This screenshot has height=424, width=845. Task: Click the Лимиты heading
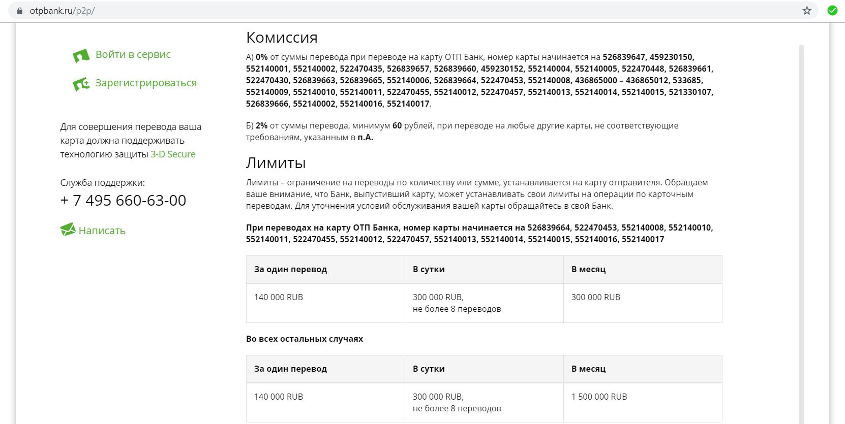pos(276,163)
